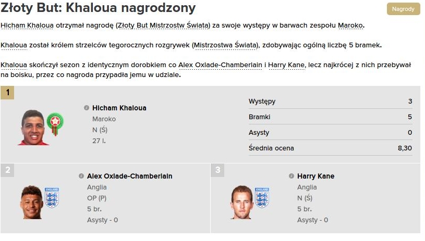This screenshot has height=241, width=425.
Task: Click the England badge beside Oxlade-Chamberlain's photo
Action: 52,197
